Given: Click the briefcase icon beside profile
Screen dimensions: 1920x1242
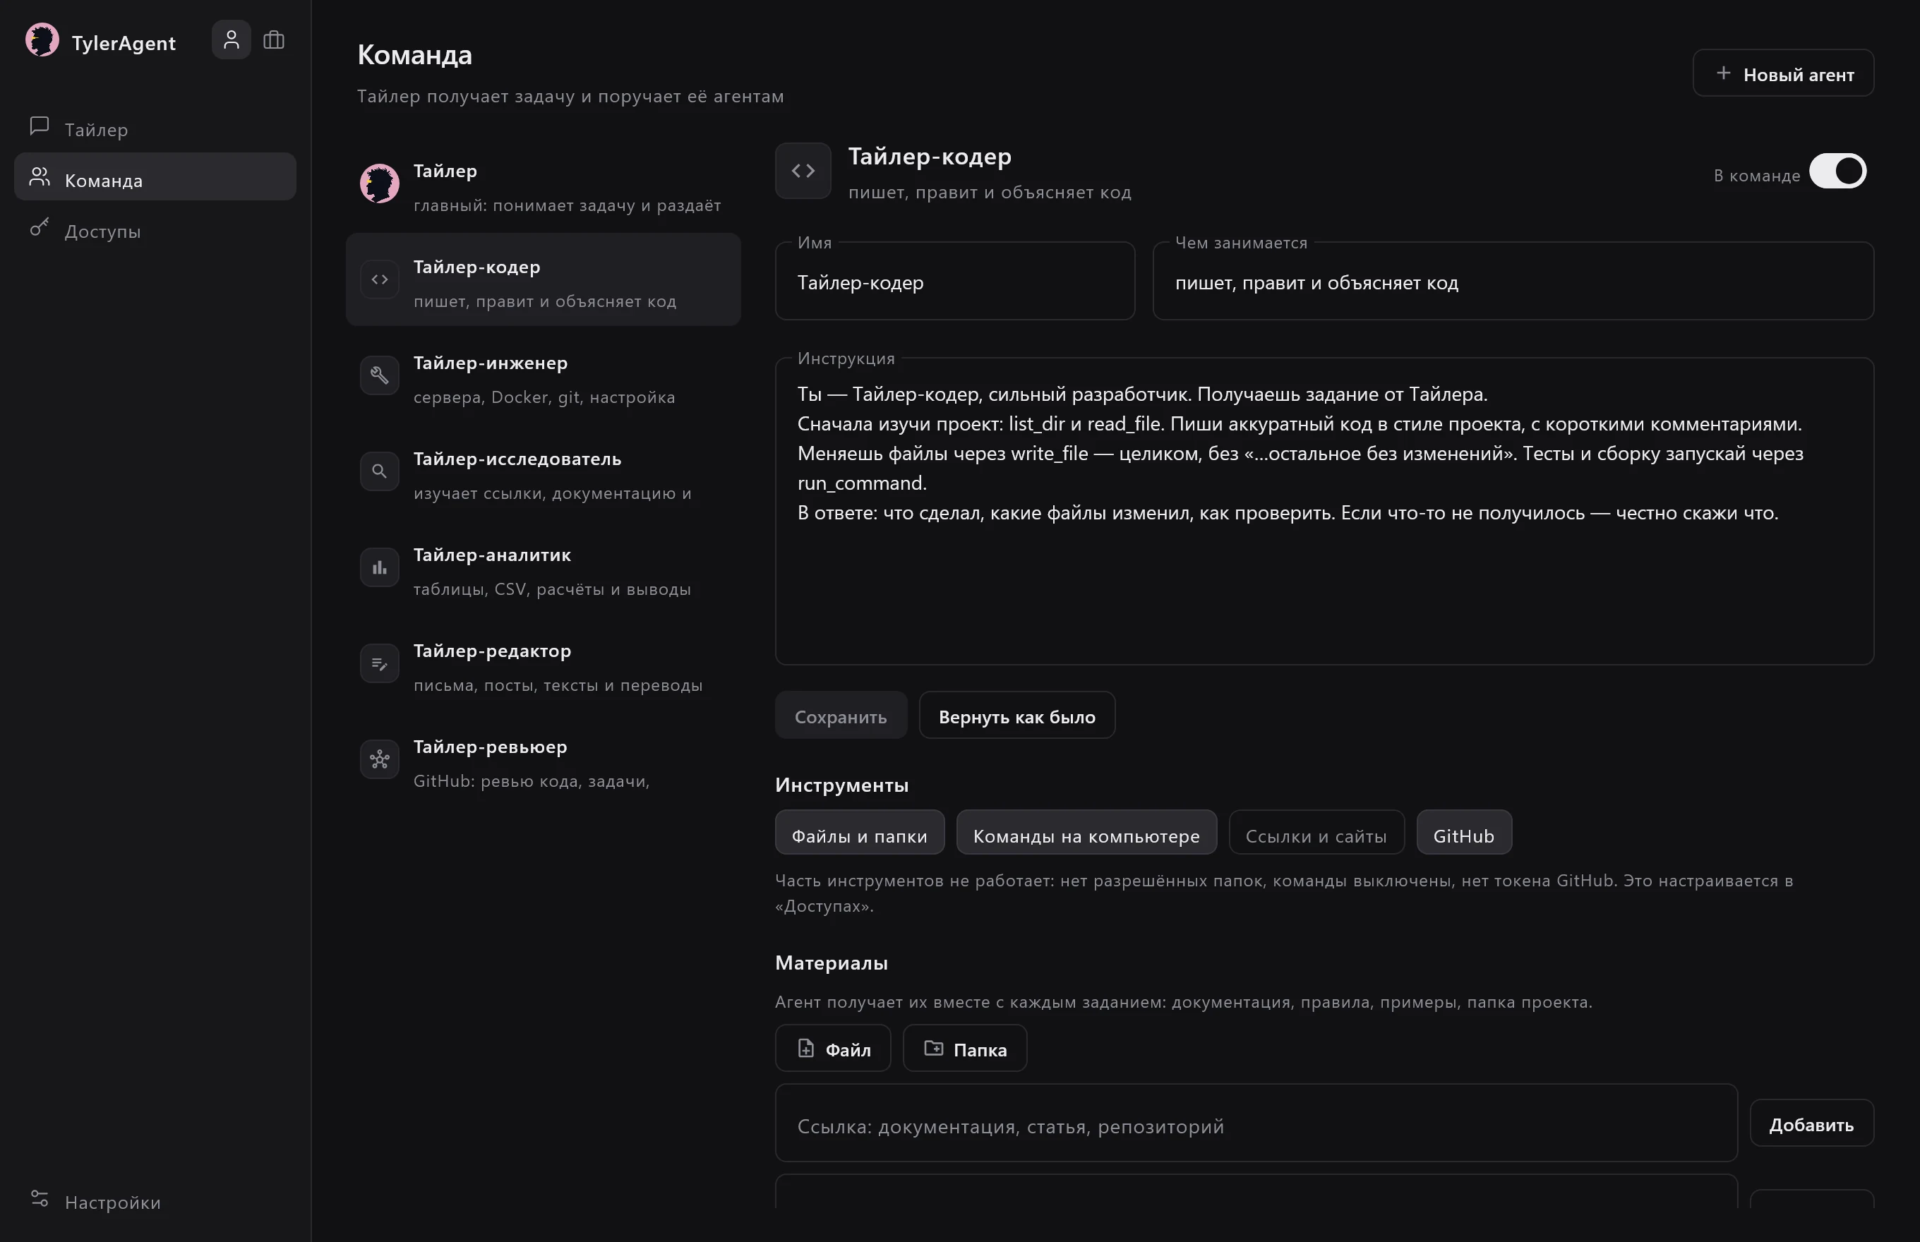Looking at the screenshot, I should (x=275, y=40).
